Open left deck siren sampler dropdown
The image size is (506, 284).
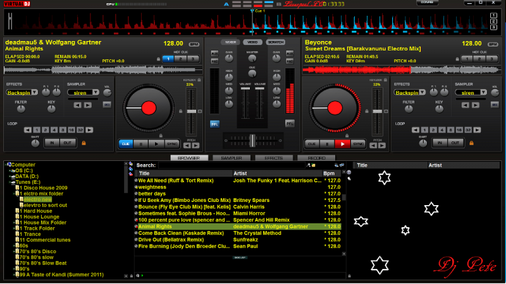96,92
